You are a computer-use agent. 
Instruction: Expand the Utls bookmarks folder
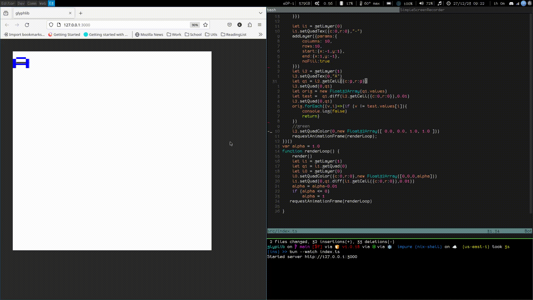pos(211,34)
